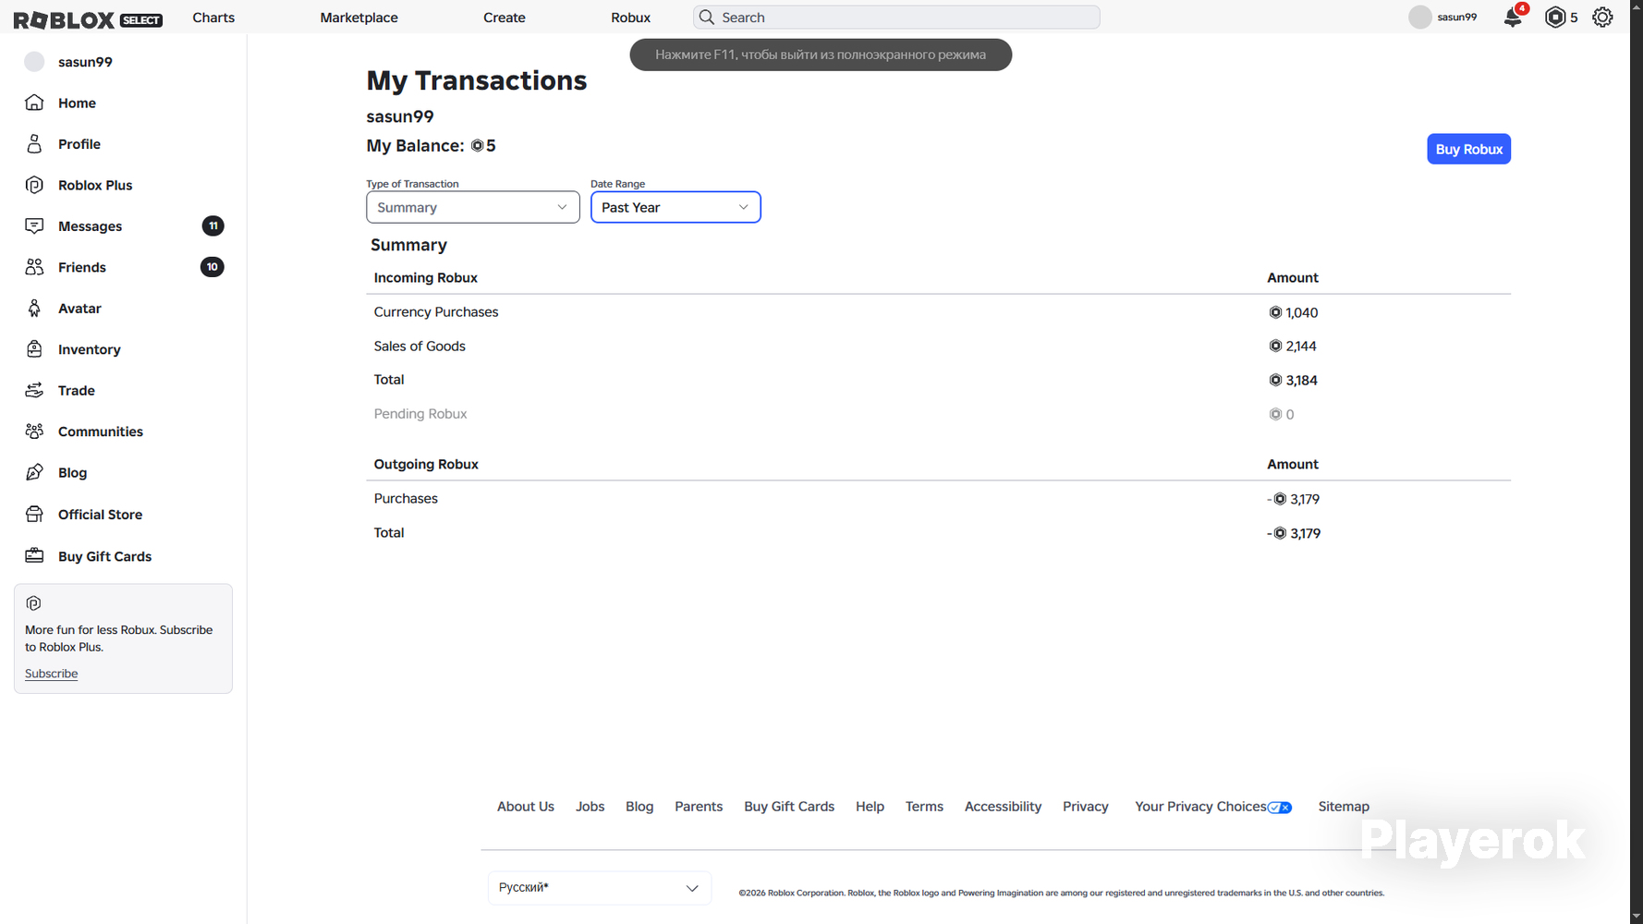The width and height of the screenshot is (1643, 924).
Task: Click the Outgoing Robux column header
Action: pyautogui.click(x=426, y=465)
